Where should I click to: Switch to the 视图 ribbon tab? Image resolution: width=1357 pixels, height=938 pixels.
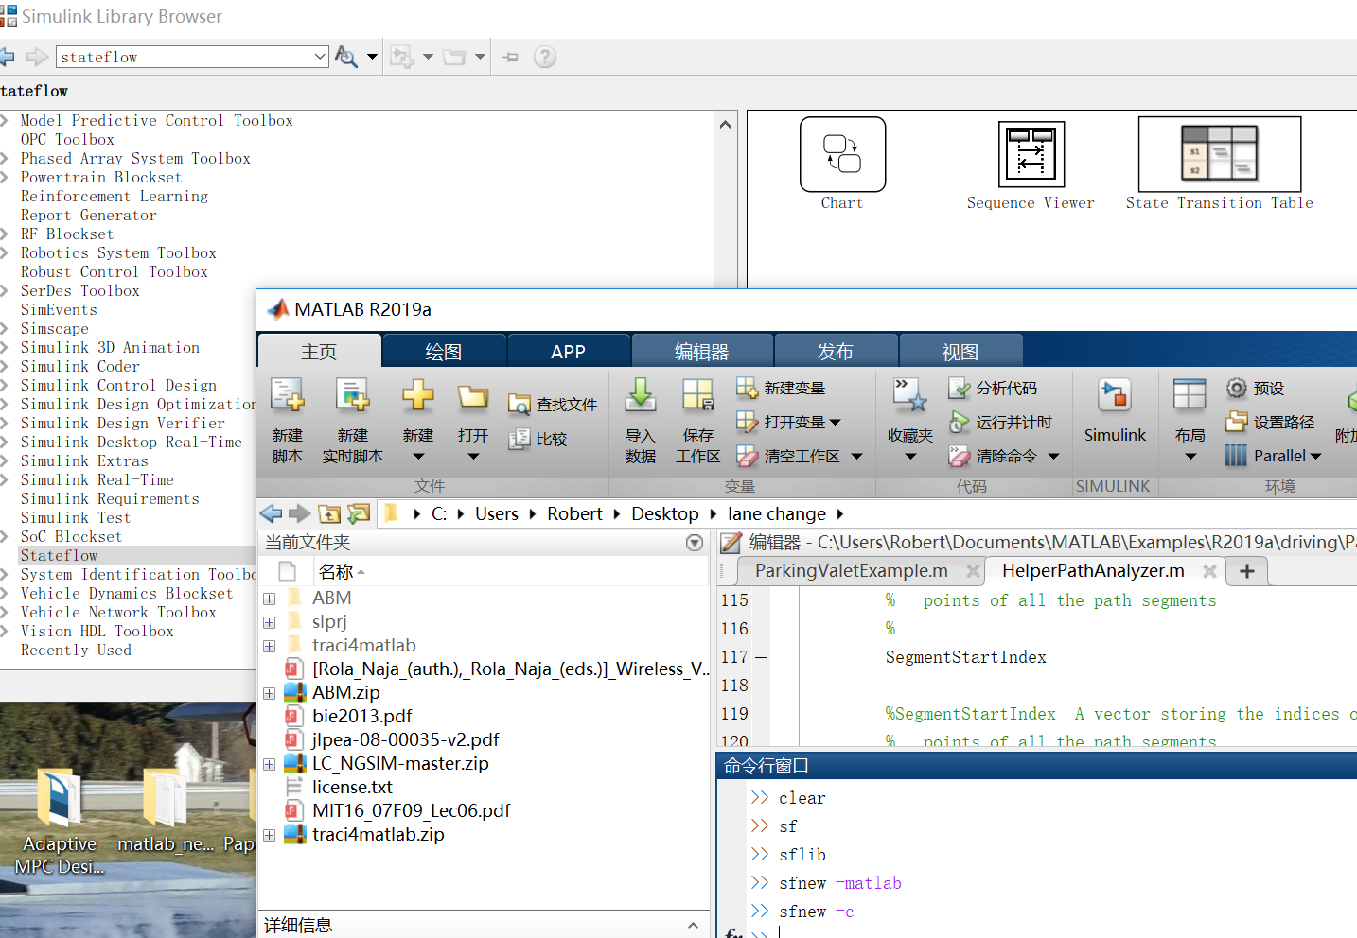960,352
